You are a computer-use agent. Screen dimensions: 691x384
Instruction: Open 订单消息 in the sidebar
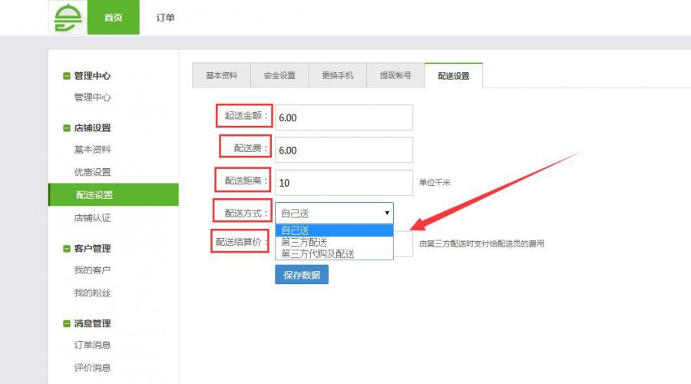(92, 345)
